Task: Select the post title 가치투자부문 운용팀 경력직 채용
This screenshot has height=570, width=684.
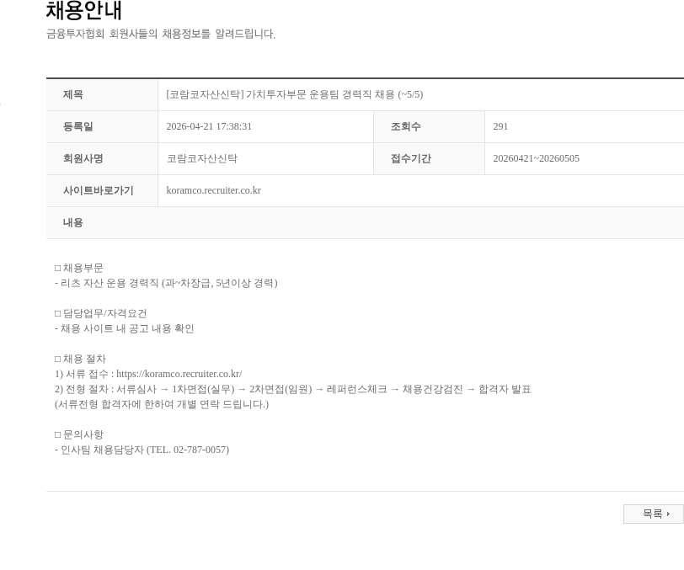Action: [295, 94]
